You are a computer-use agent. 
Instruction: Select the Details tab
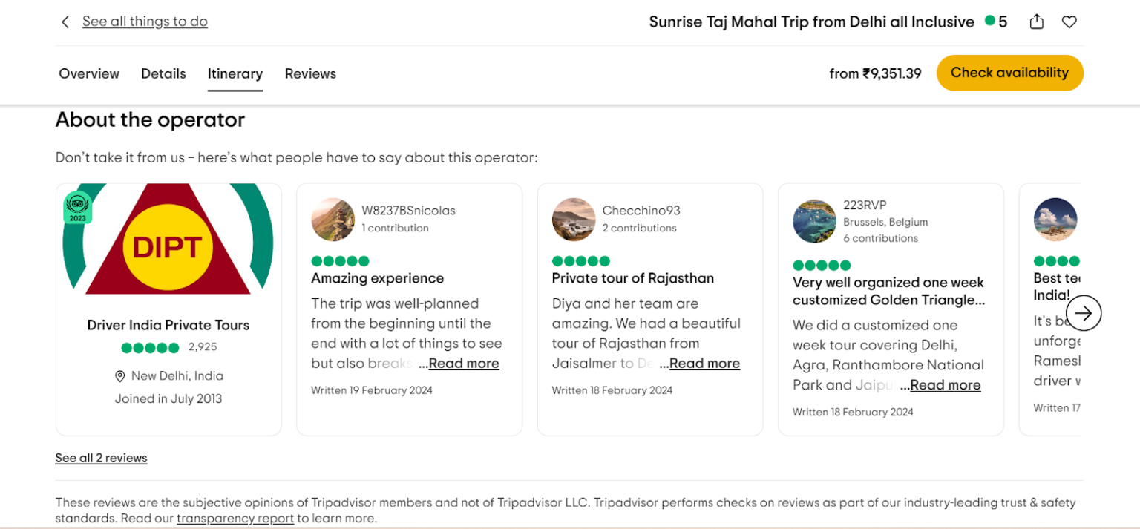[163, 73]
